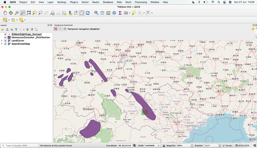This screenshot has width=257, height=148.
Task: Open Select Features dropdown arrow
Action: coord(9,20)
